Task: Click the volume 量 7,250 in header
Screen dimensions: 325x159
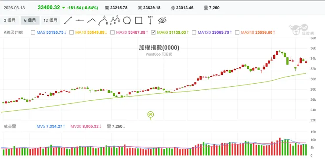Action: [212, 8]
